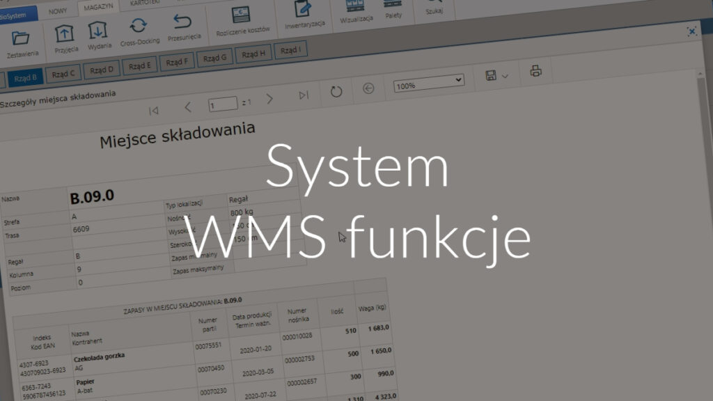Image resolution: width=713 pixels, height=401 pixels.
Task: Click the scrollbar up arrow of report
Action: 700,74
